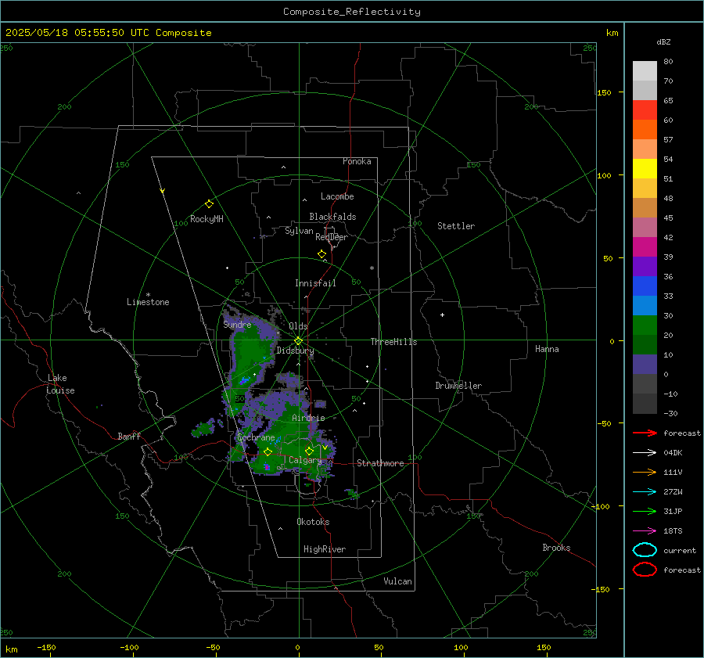Click the red forecast arrow in legend

coord(645,433)
